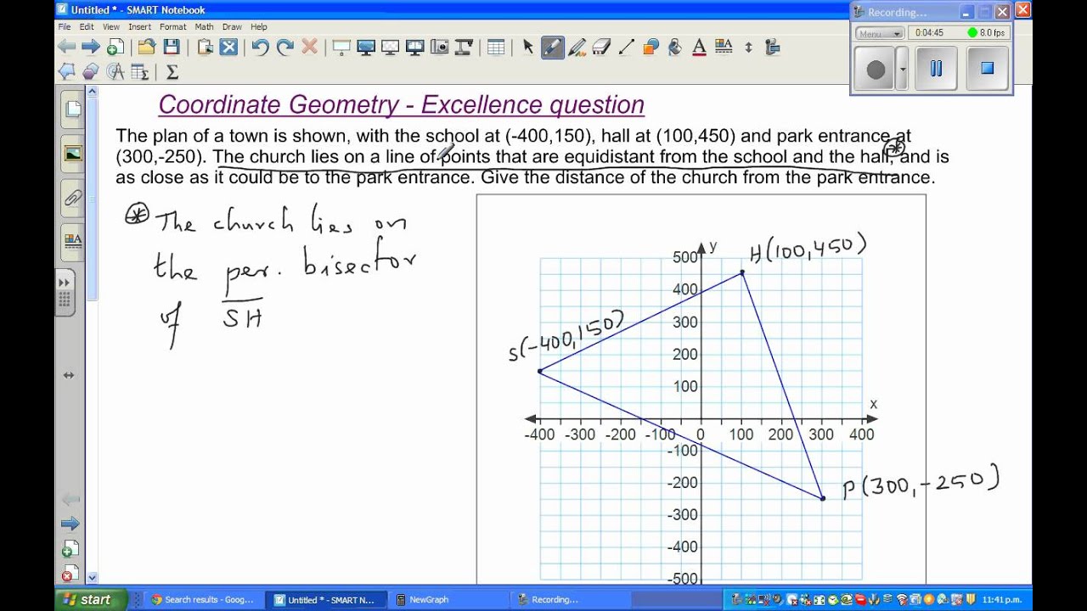1087x611 pixels.
Task: Show the screen shade icon
Action: click(x=341, y=47)
